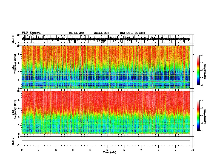Click time axis tick label "1"
Viewport: 217px width, 168px height.
[39, 150]
